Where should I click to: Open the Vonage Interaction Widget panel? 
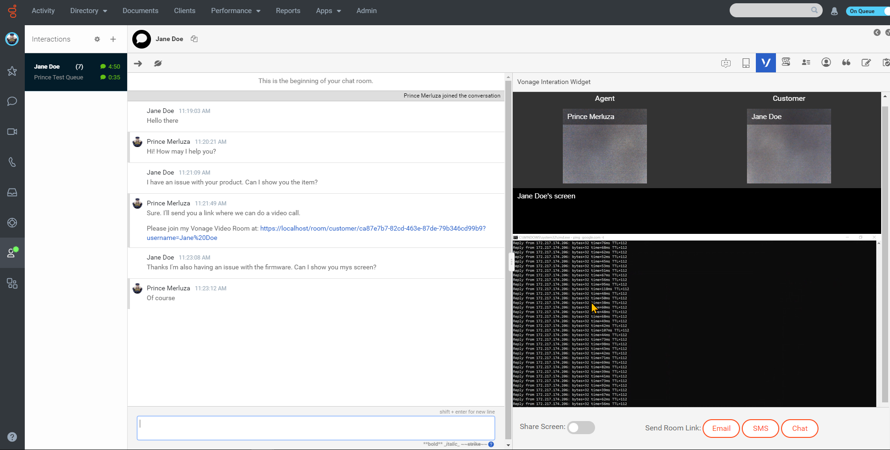[765, 63]
